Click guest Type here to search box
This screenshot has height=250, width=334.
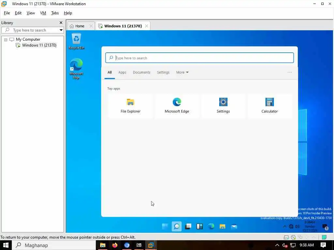tap(200, 58)
